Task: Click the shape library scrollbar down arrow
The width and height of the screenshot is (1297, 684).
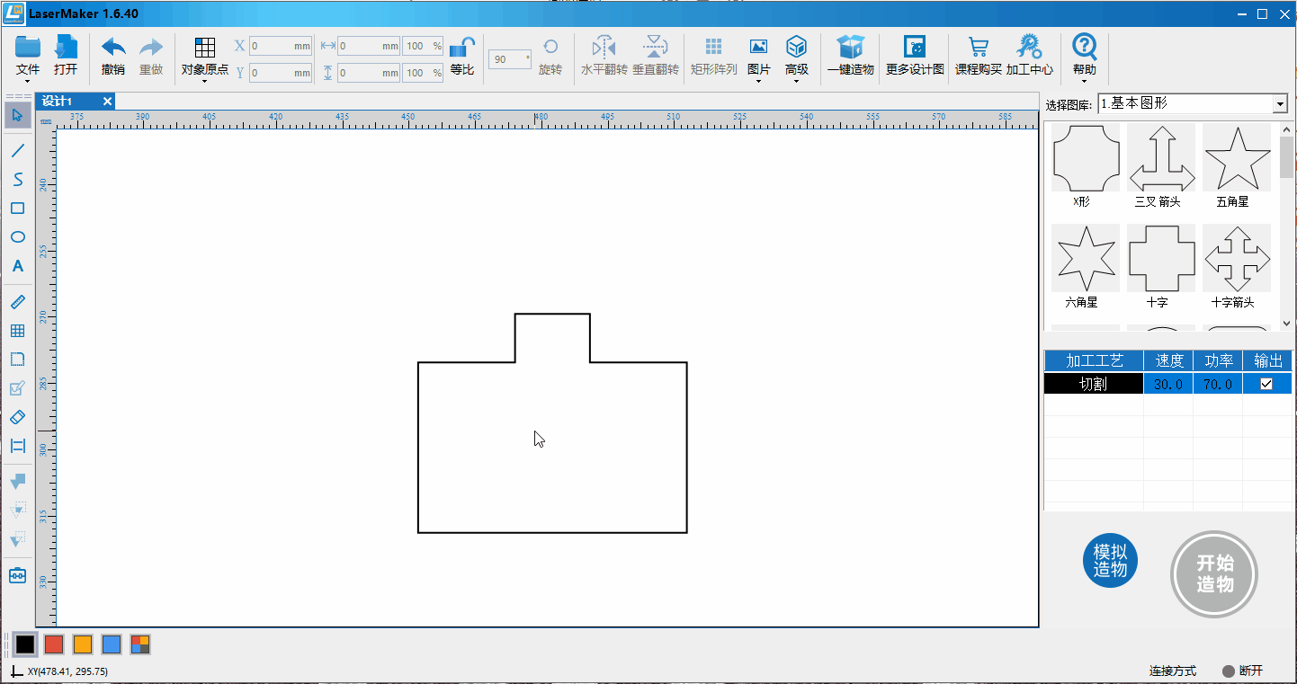Action: click(1286, 323)
